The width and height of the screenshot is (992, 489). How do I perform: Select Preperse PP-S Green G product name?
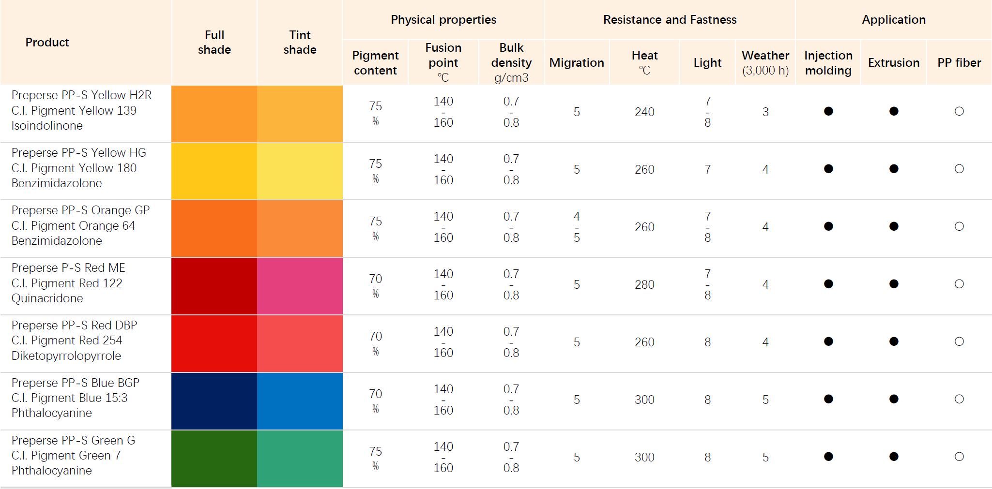coord(73,441)
